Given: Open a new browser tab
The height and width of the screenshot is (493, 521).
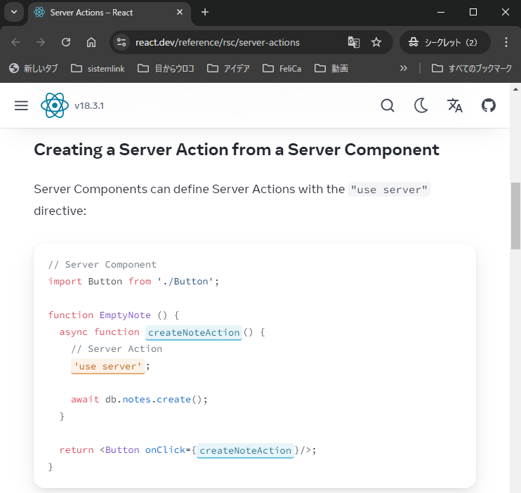Looking at the screenshot, I should (205, 13).
